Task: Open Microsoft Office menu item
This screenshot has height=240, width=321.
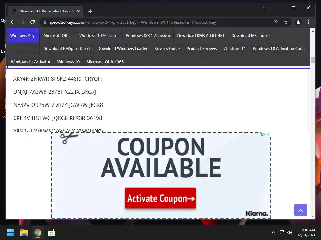Action: coord(58,36)
